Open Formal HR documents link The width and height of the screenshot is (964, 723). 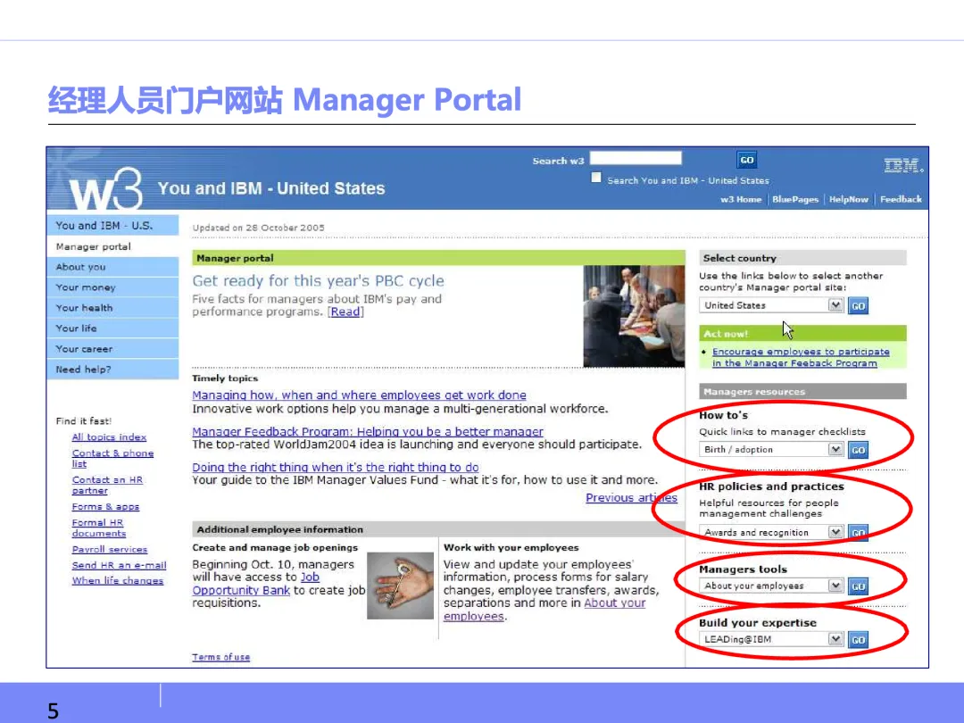98,528
